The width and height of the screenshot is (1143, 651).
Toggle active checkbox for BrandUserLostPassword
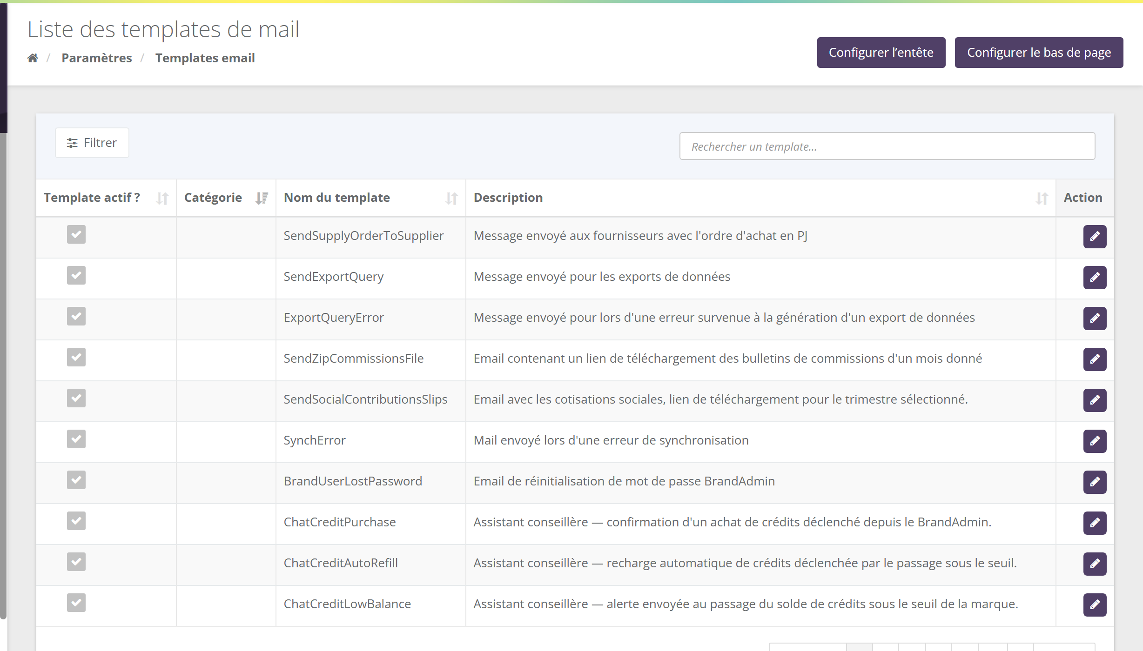pos(76,480)
